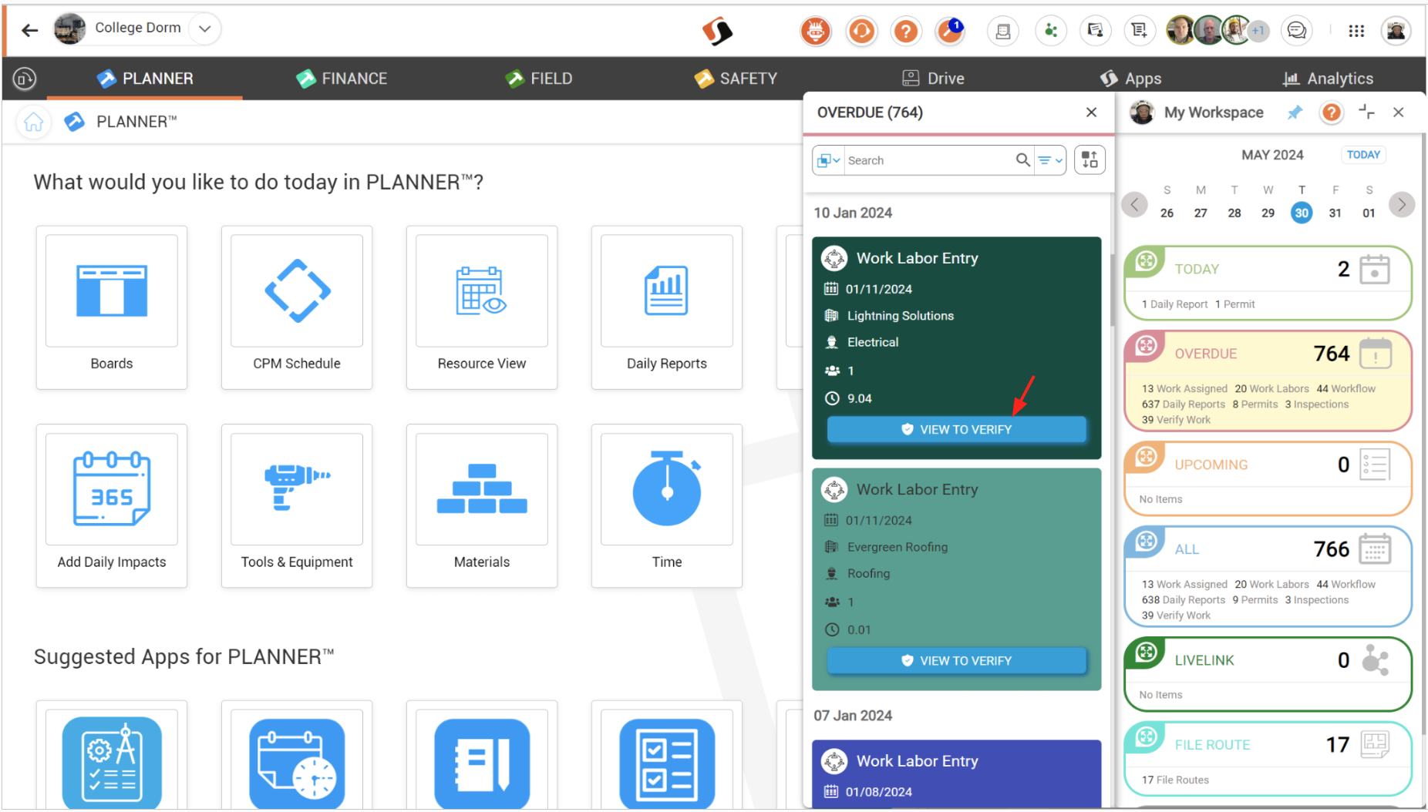Go back with the left arrow

click(x=29, y=30)
